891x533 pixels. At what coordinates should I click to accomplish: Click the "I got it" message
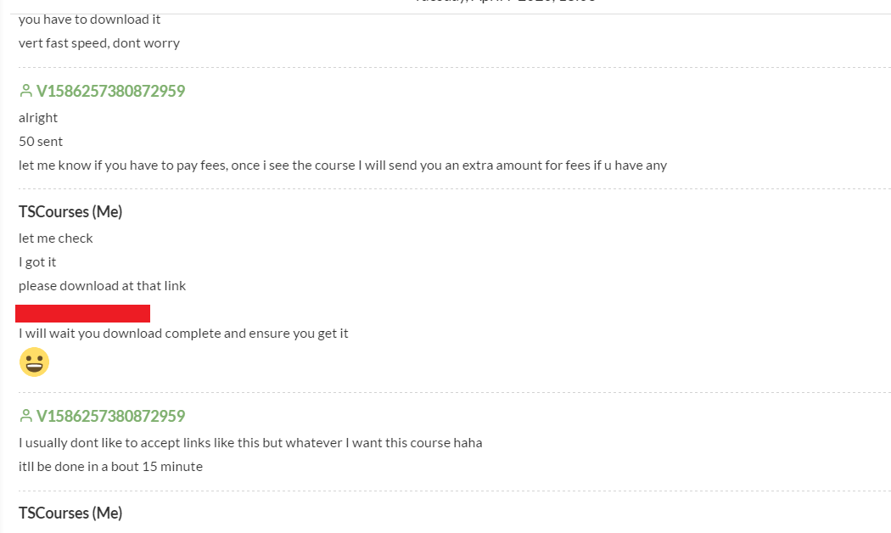(x=37, y=261)
